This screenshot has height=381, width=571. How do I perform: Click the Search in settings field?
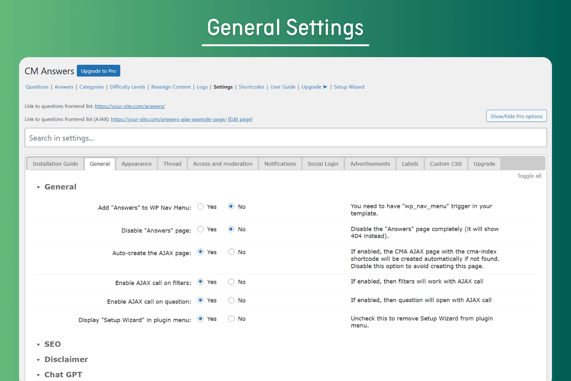pos(285,138)
